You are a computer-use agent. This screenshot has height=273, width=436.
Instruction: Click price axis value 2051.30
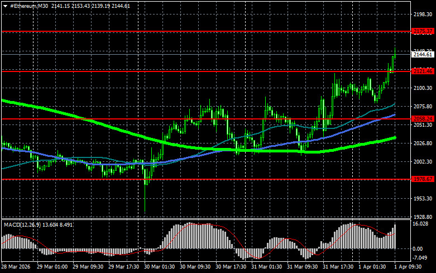click(x=423, y=125)
